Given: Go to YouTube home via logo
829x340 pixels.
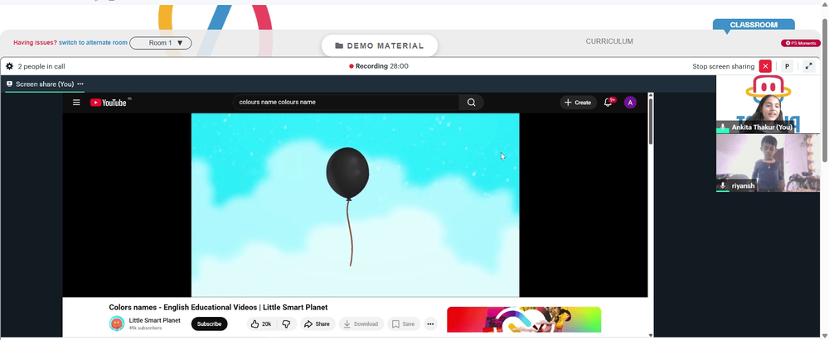Looking at the screenshot, I should [110, 103].
